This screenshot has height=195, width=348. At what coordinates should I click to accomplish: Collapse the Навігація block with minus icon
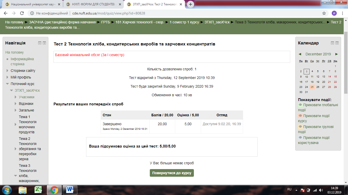click(x=40, y=43)
